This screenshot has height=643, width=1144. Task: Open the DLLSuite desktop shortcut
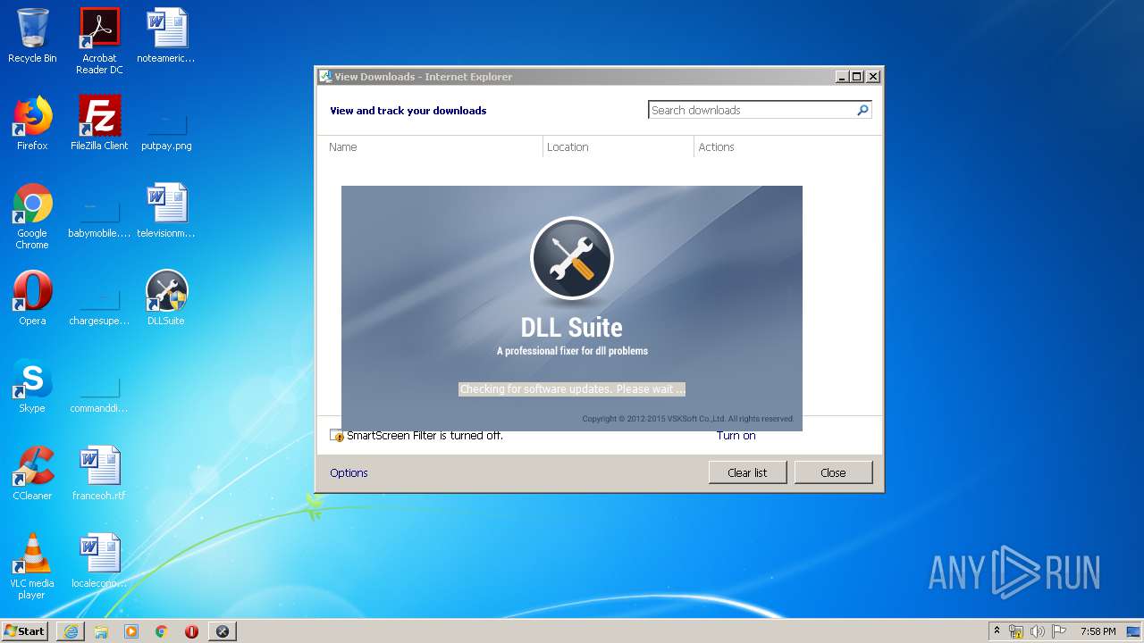point(166,298)
